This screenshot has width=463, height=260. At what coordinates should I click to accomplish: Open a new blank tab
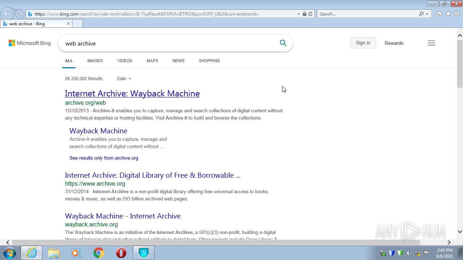click(x=77, y=23)
